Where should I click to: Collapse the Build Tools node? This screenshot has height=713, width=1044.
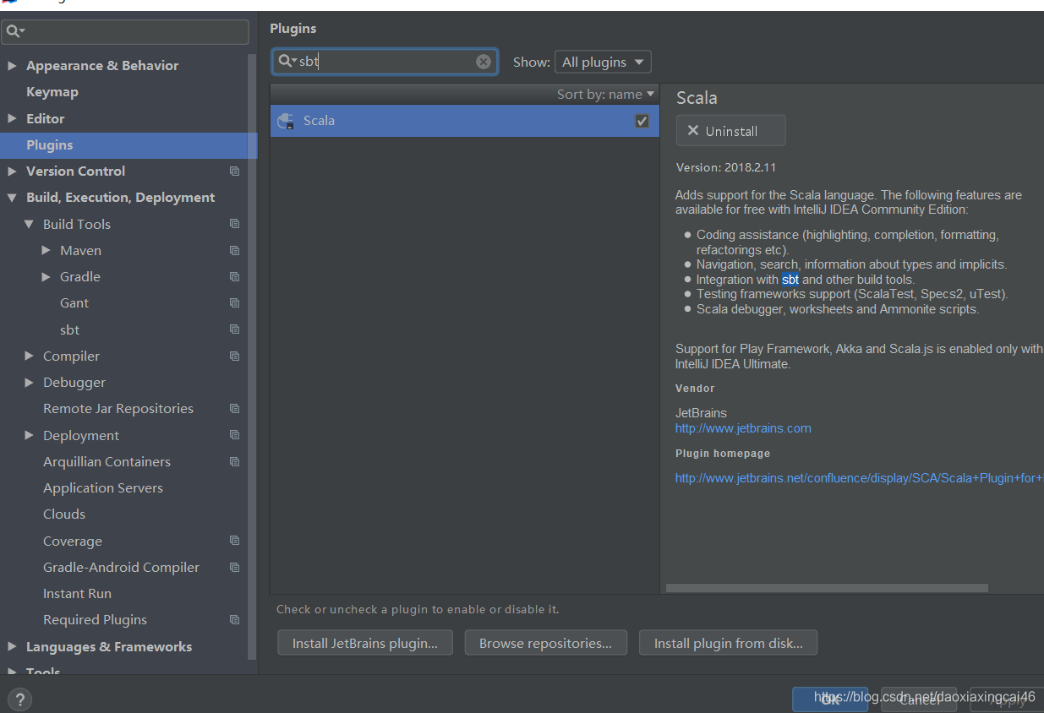pos(29,224)
